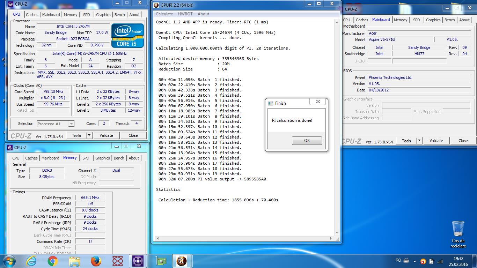Click Validate in right CPU-Z window
The image size is (477, 268).
pyautogui.click(x=436, y=141)
